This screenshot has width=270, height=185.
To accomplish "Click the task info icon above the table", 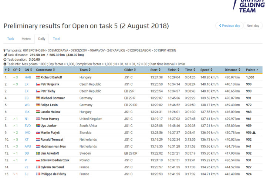I will pos(5,64).
